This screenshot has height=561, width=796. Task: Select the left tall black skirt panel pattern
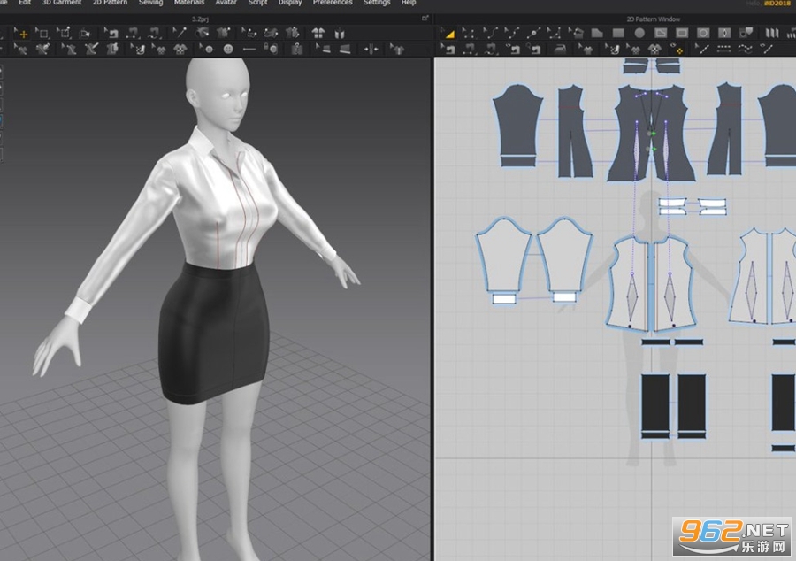[x=654, y=402]
